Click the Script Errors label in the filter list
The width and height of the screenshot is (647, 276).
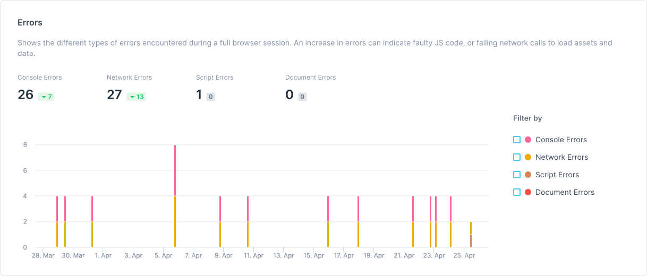pos(557,175)
